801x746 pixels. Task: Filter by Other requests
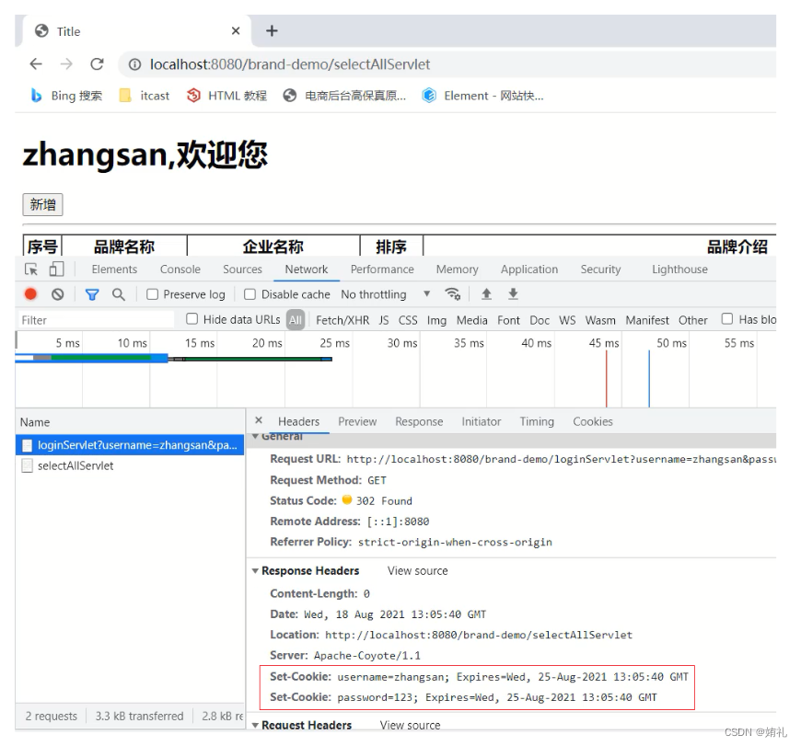[x=692, y=320]
